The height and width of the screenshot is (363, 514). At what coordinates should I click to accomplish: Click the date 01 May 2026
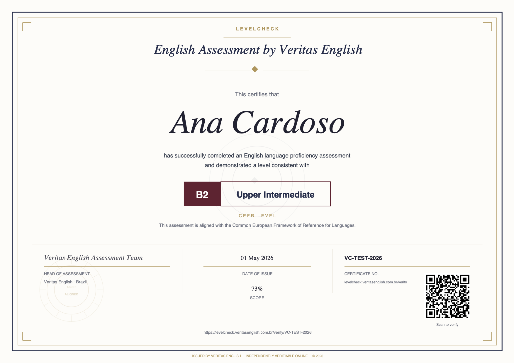pos(257,258)
